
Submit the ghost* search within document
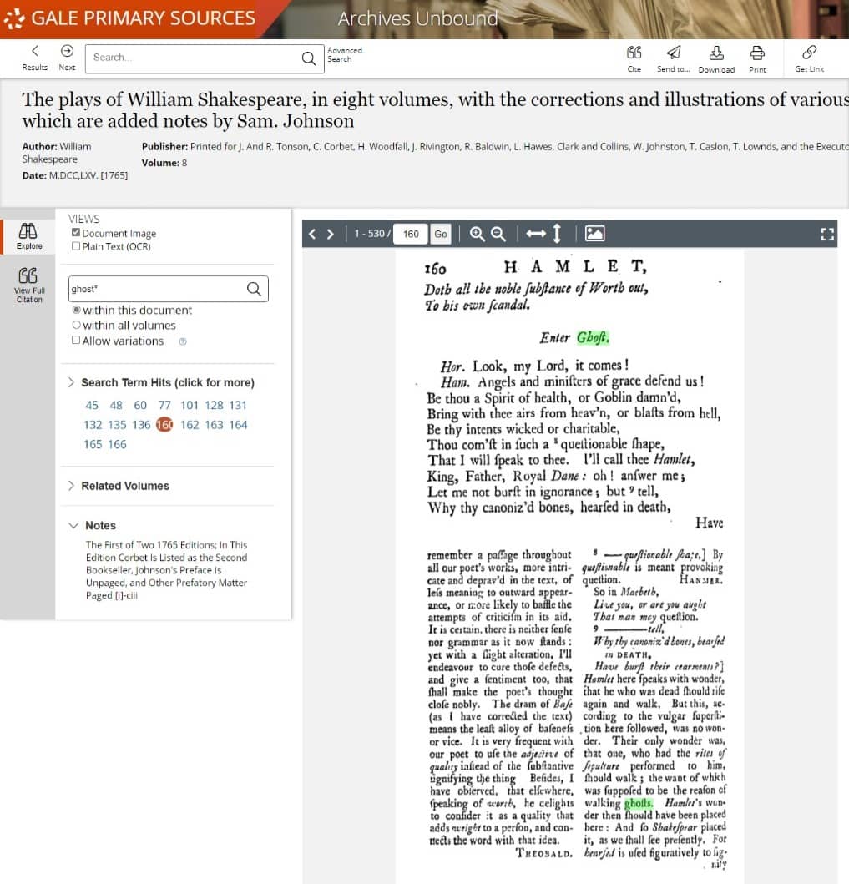tap(255, 289)
